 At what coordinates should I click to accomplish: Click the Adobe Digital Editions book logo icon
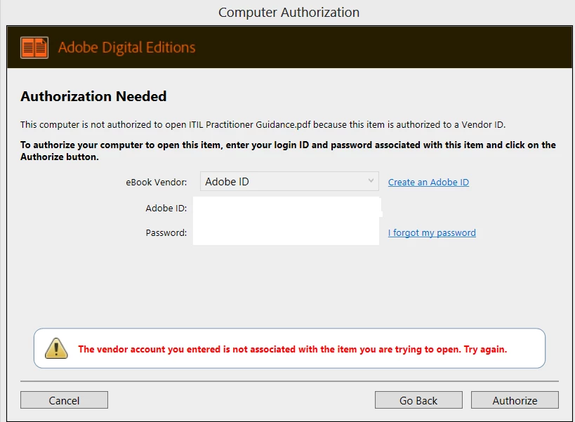point(34,48)
